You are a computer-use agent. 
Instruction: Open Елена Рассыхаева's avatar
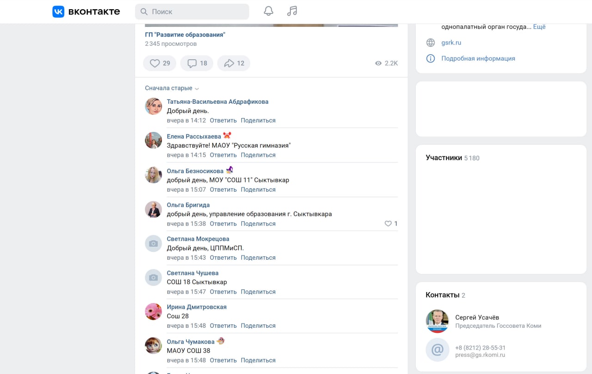pyautogui.click(x=154, y=140)
